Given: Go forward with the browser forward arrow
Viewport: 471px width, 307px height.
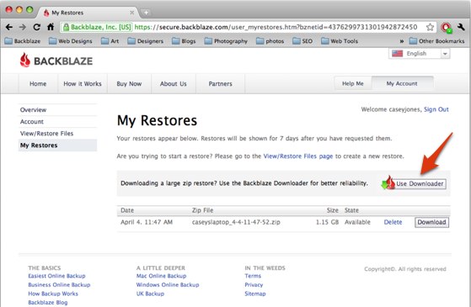Looking at the screenshot, I should tap(23, 27).
